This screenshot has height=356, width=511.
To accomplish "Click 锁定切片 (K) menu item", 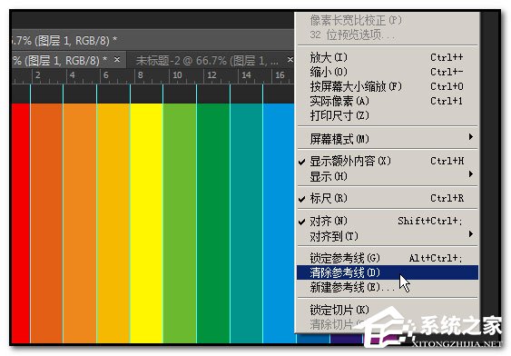I will tap(388, 310).
